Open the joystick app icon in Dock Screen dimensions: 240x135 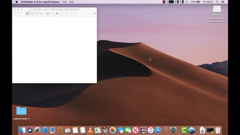point(105,130)
